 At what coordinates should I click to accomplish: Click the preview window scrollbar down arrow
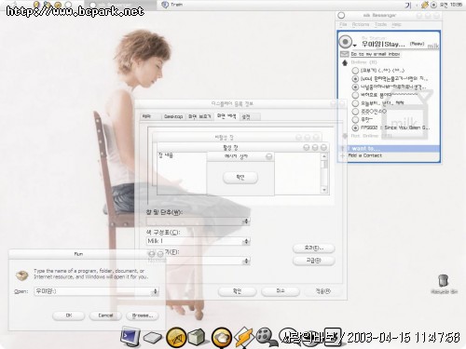pyautogui.click(x=324, y=190)
